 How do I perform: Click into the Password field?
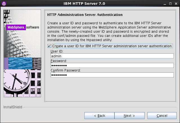tap(112, 65)
